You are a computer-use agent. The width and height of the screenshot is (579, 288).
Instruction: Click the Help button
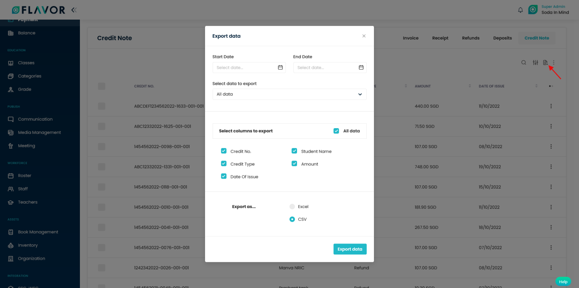[x=563, y=282]
